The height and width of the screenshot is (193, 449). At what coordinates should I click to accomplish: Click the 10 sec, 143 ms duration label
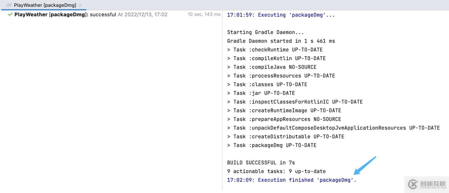point(204,15)
